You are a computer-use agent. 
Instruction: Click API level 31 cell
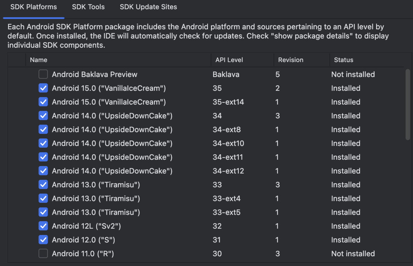pos(217,240)
